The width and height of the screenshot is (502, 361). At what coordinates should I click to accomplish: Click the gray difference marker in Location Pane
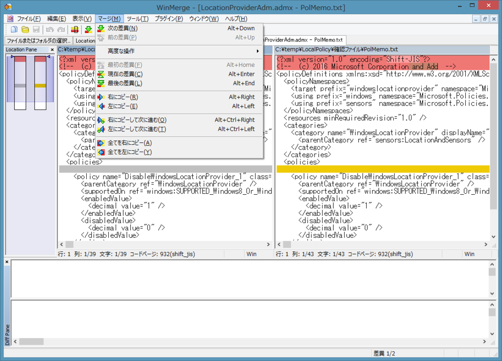click(20, 86)
